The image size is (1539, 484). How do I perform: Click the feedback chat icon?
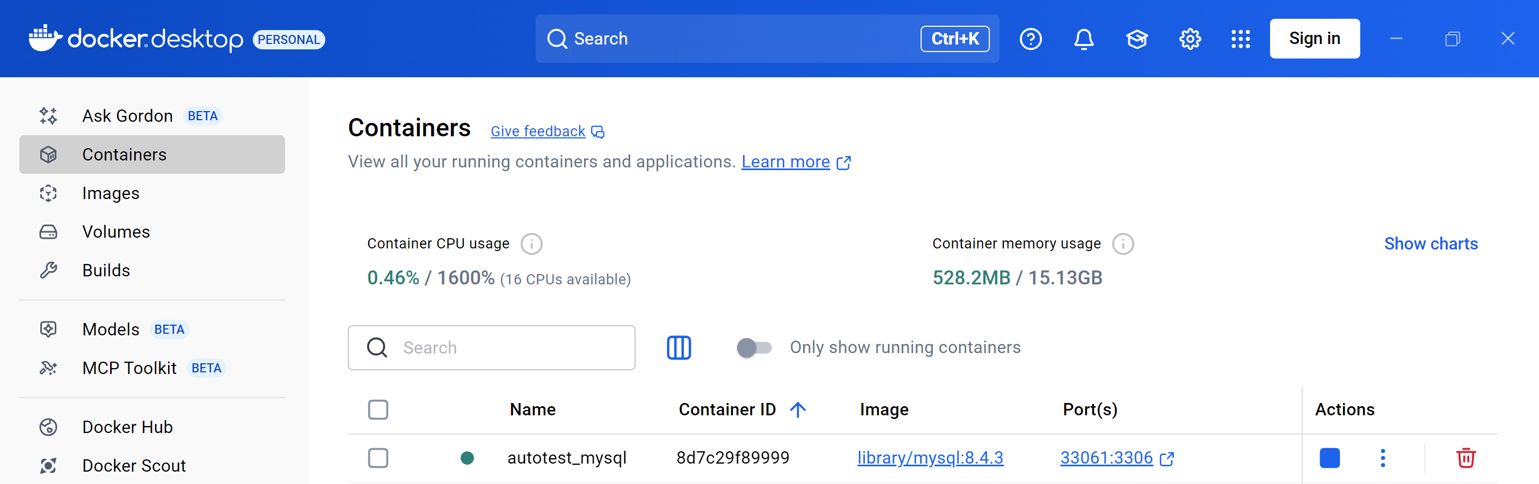(x=597, y=131)
